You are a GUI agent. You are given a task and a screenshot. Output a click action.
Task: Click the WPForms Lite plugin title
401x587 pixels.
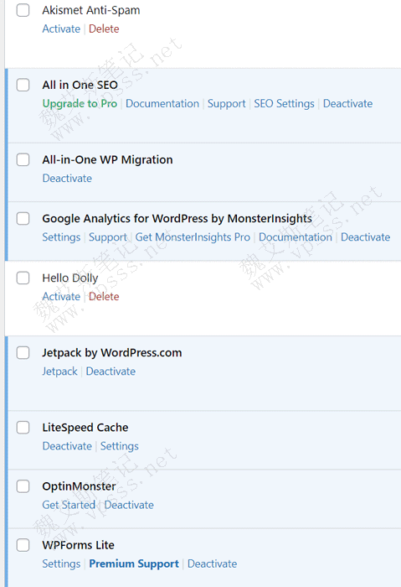[78, 545]
